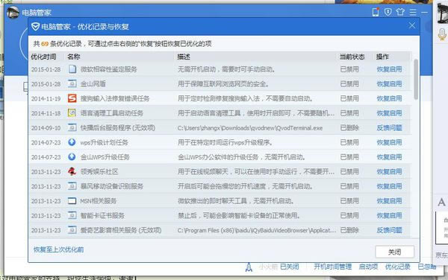Click the shield logo in dialog title
The width and height of the screenshot is (448, 280).
click(35, 27)
